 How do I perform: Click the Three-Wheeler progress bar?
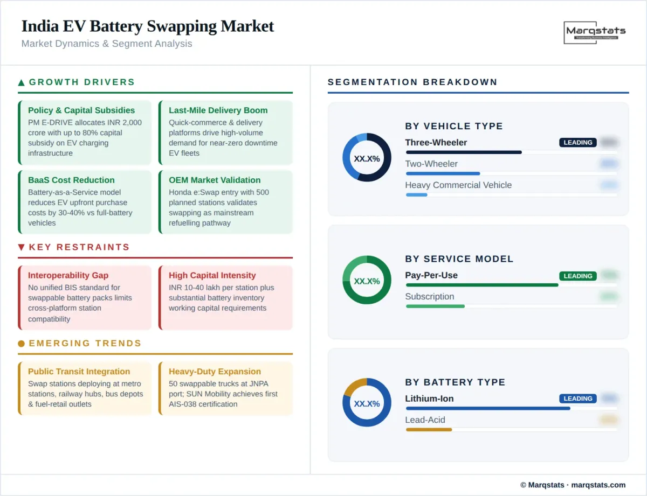click(x=464, y=152)
